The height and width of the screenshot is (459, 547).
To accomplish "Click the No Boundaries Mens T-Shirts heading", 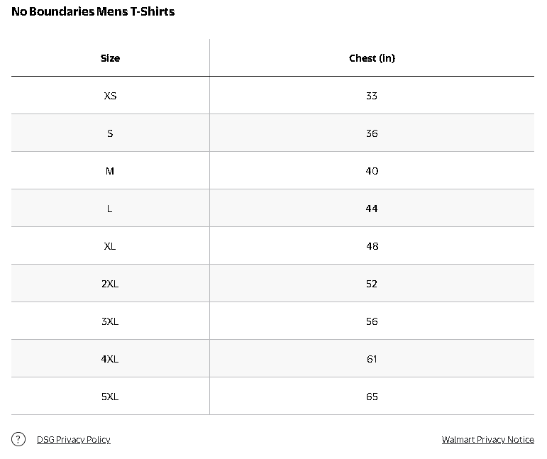I will pyautogui.click(x=93, y=12).
